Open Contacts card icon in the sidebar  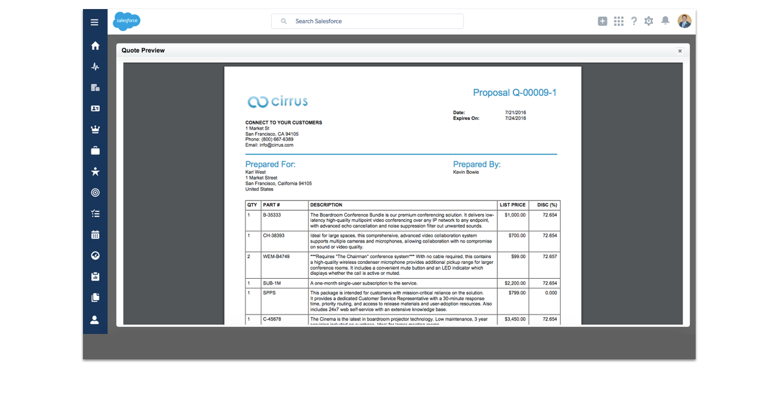click(x=95, y=108)
